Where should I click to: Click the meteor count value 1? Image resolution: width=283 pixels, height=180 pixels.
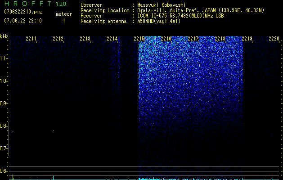pos(64,21)
